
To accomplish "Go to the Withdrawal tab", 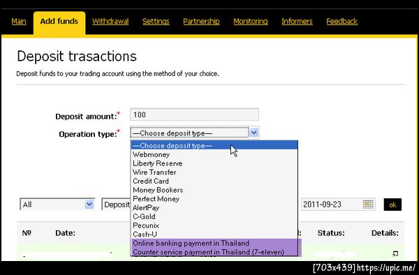I will coord(110,22).
